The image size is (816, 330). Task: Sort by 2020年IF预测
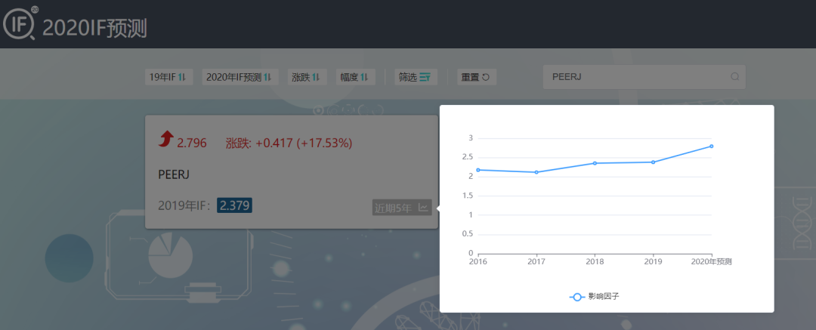240,77
